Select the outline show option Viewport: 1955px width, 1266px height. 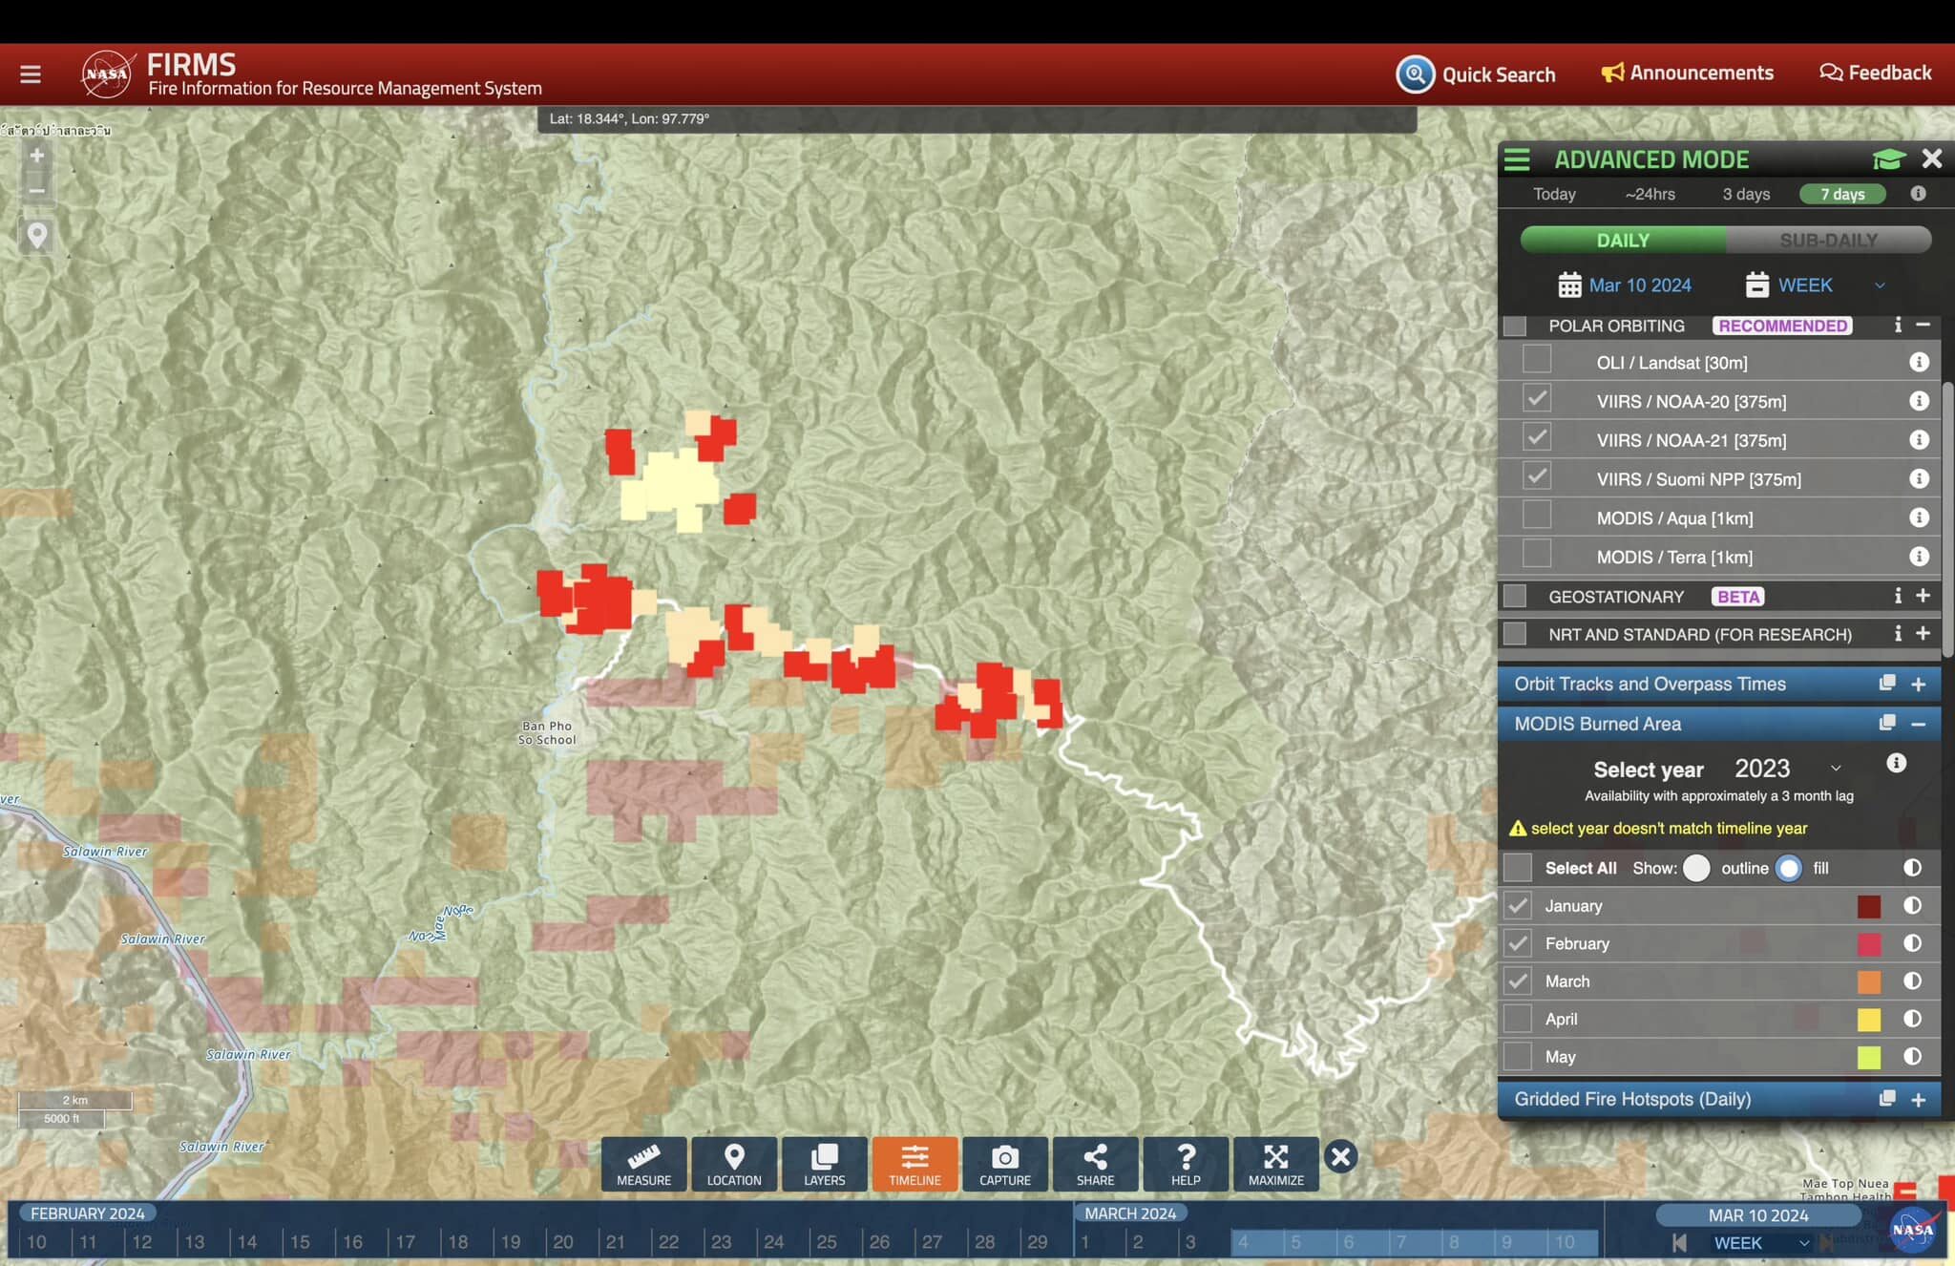point(1696,868)
